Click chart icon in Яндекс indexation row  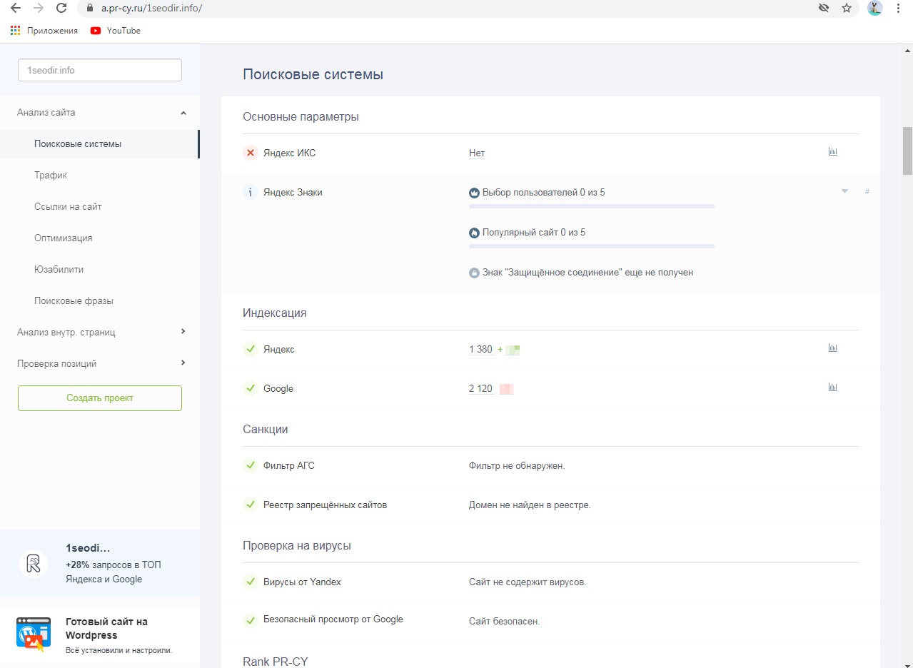(x=832, y=348)
